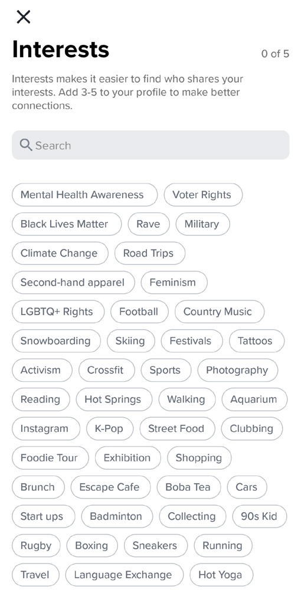The height and width of the screenshot is (590, 301).
Task: Choose the Second-hand apparel chip
Action: point(73,283)
